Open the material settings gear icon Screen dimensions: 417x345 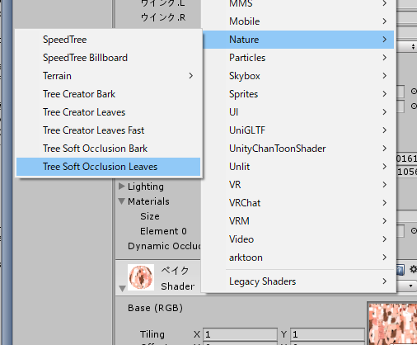pyautogui.click(x=413, y=269)
